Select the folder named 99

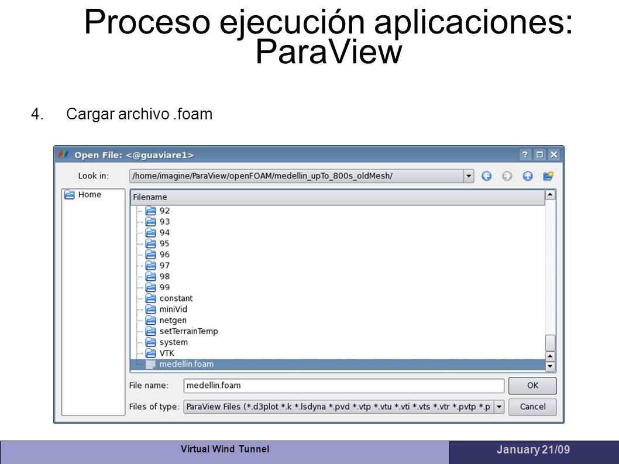click(x=164, y=287)
